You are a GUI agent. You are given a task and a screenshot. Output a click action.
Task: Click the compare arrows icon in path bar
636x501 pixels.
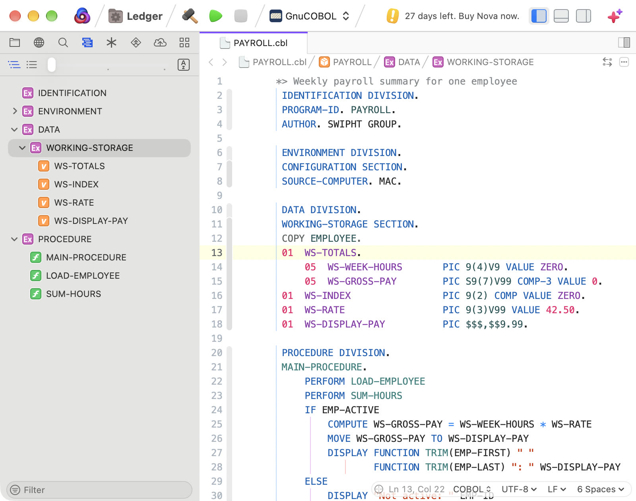(607, 62)
